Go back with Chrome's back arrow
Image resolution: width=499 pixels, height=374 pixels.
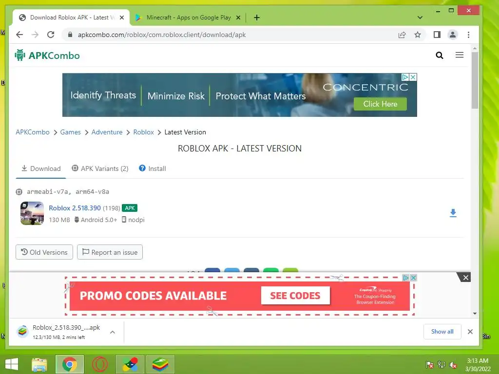click(x=19, y=35)
